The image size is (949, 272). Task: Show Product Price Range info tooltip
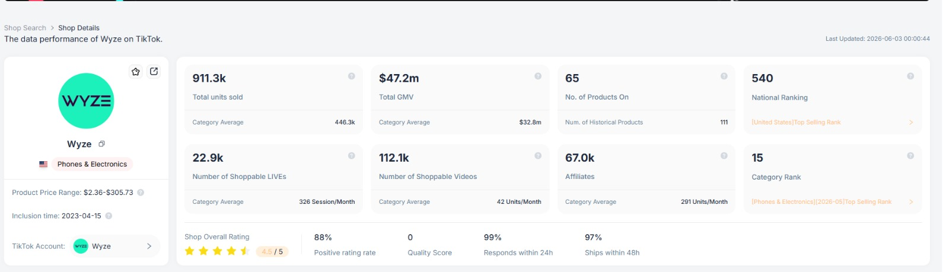pos(141,193)
